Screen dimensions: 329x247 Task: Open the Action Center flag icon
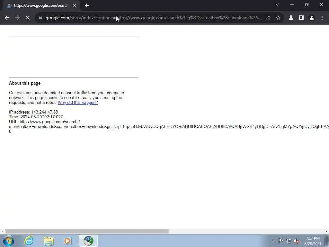tap(281, 241)
